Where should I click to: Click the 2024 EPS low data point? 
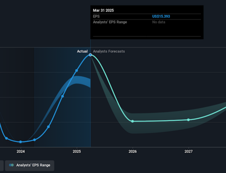coord(21,142)
